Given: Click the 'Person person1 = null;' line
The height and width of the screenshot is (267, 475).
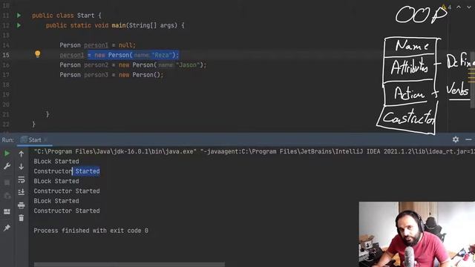Looking at the screenshot, I should (x=97, y=45).
